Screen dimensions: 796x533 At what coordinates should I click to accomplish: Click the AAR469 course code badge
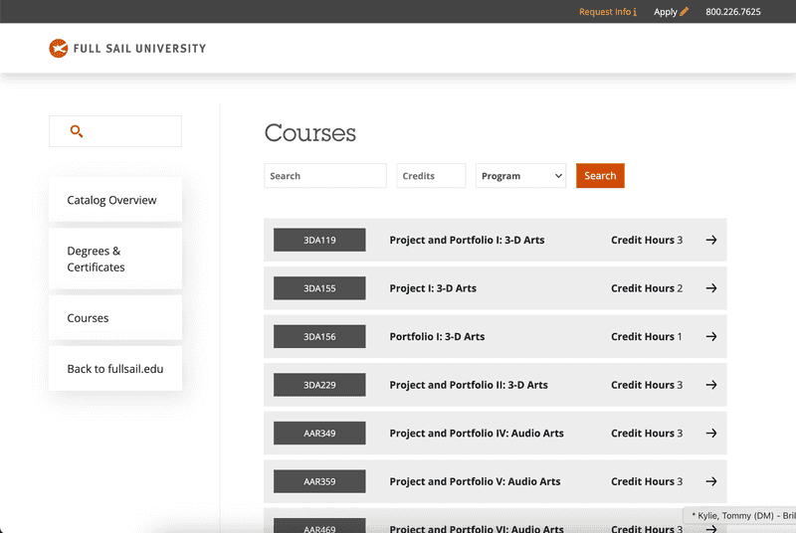click(x=319, y=526)
